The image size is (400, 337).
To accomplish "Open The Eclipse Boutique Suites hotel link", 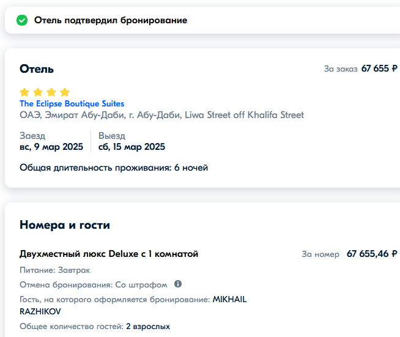I will point(72,104).
